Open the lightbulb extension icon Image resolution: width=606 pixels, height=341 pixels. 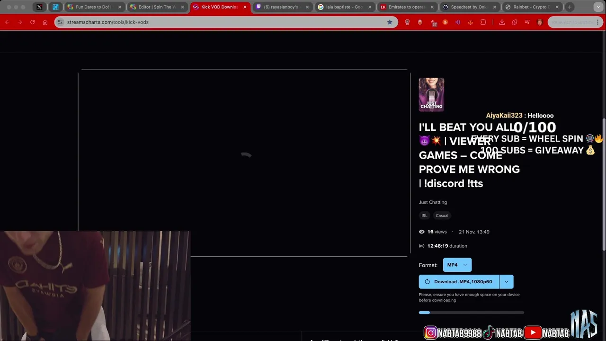[x=407, y=22]
